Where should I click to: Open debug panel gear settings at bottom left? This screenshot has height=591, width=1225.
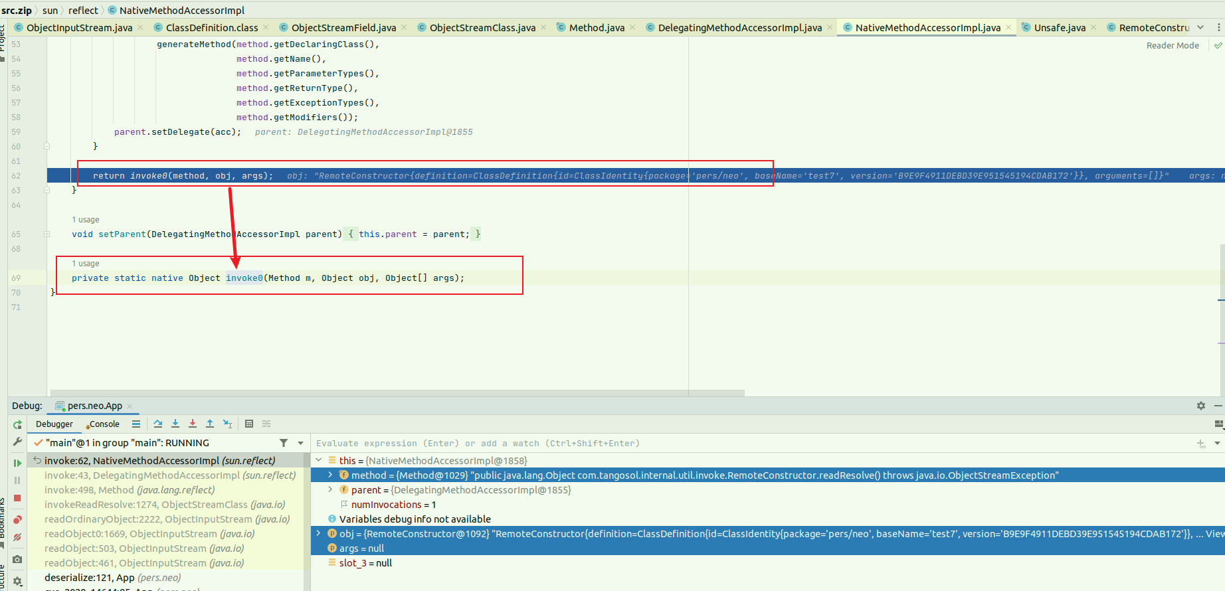tap(17, 581)
